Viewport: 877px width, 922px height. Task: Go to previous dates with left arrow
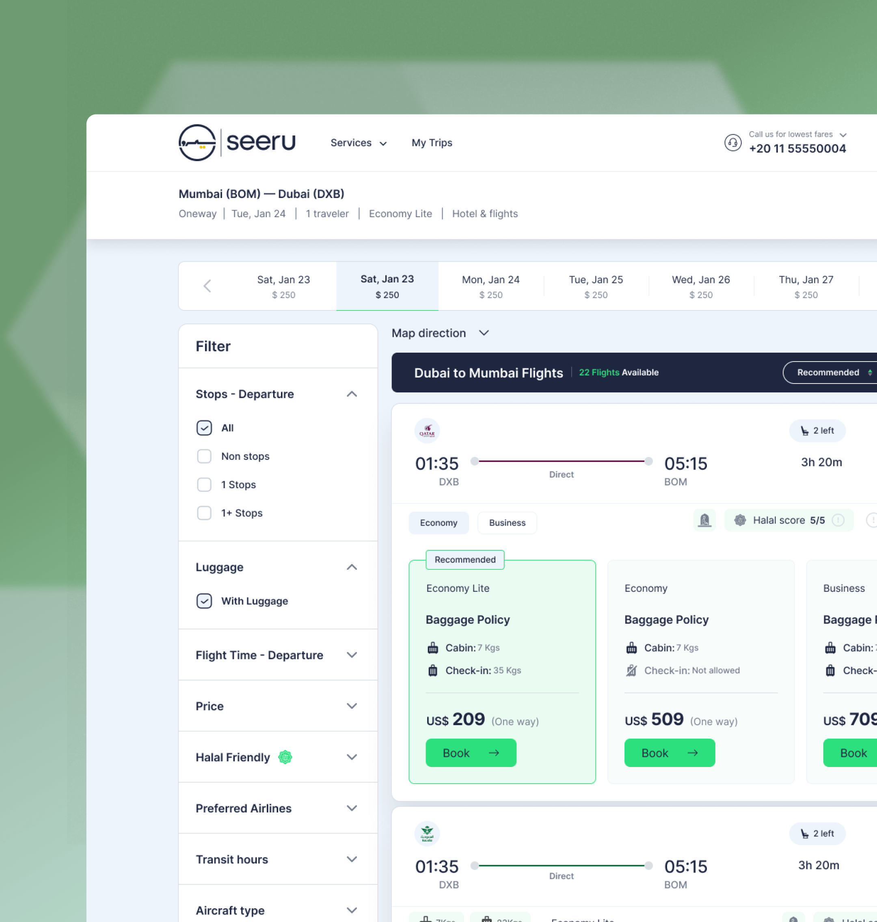coord(207,286)
